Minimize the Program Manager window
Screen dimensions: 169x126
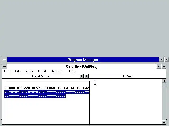tap(161, 60)
